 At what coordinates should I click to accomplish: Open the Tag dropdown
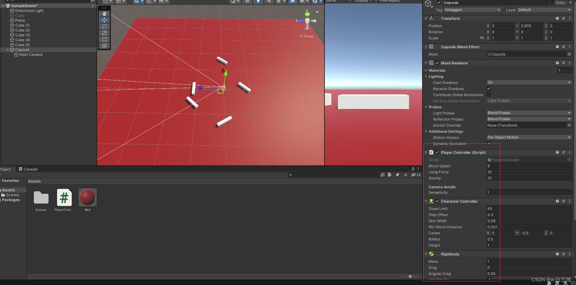point(472,10)
